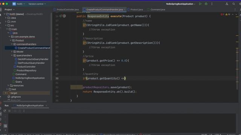Run NoBsSpringBootApplication with the green play icon
Viewport: 241px width, 135px height.
(200, 4)
